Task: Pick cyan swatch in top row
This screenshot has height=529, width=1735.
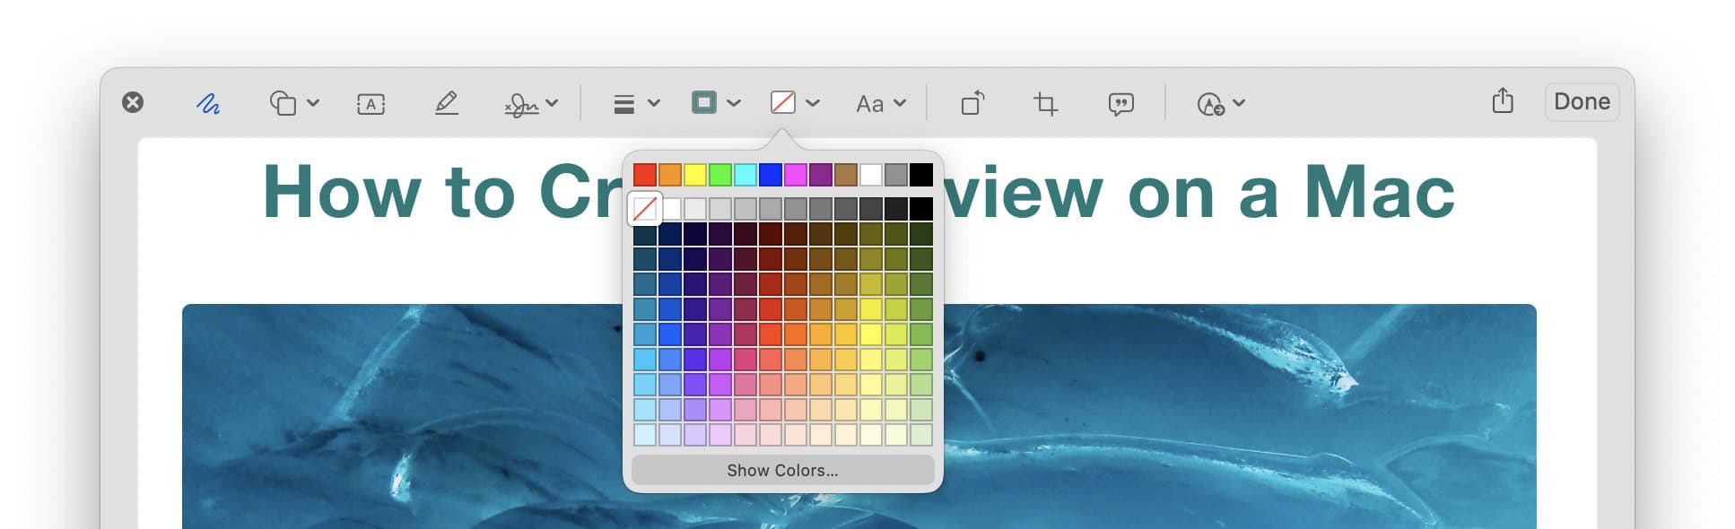Action: tap(745, 174)
